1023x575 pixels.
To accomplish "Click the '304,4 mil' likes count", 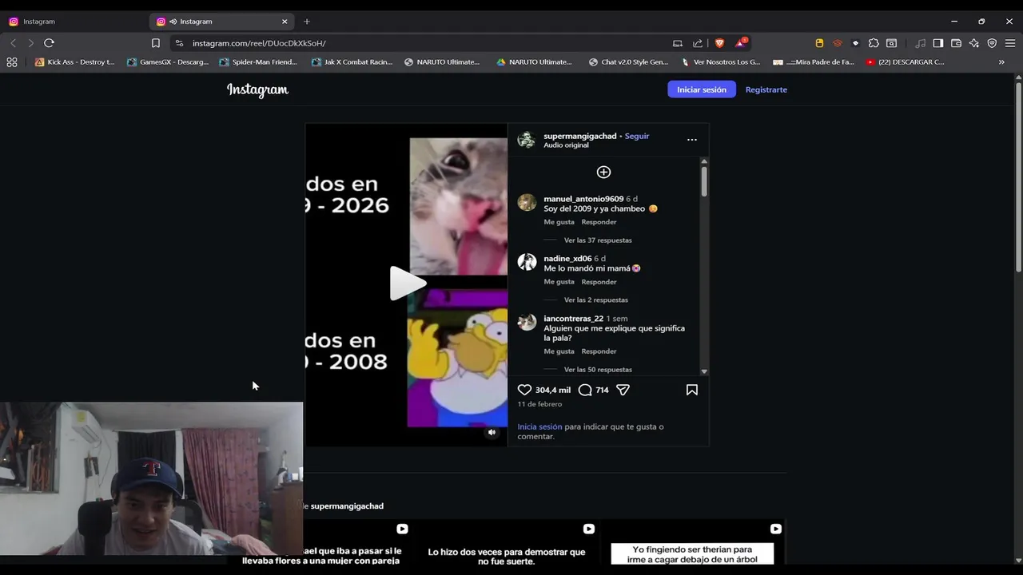I will point(553,390).
